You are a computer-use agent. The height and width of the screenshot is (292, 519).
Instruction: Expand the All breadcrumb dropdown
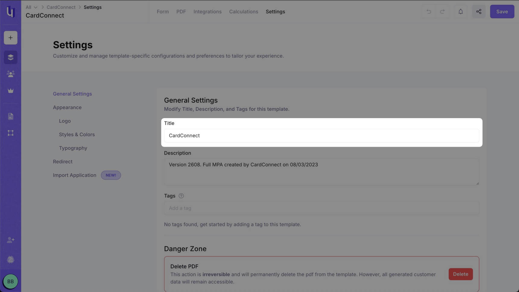[x=31, y=7]
